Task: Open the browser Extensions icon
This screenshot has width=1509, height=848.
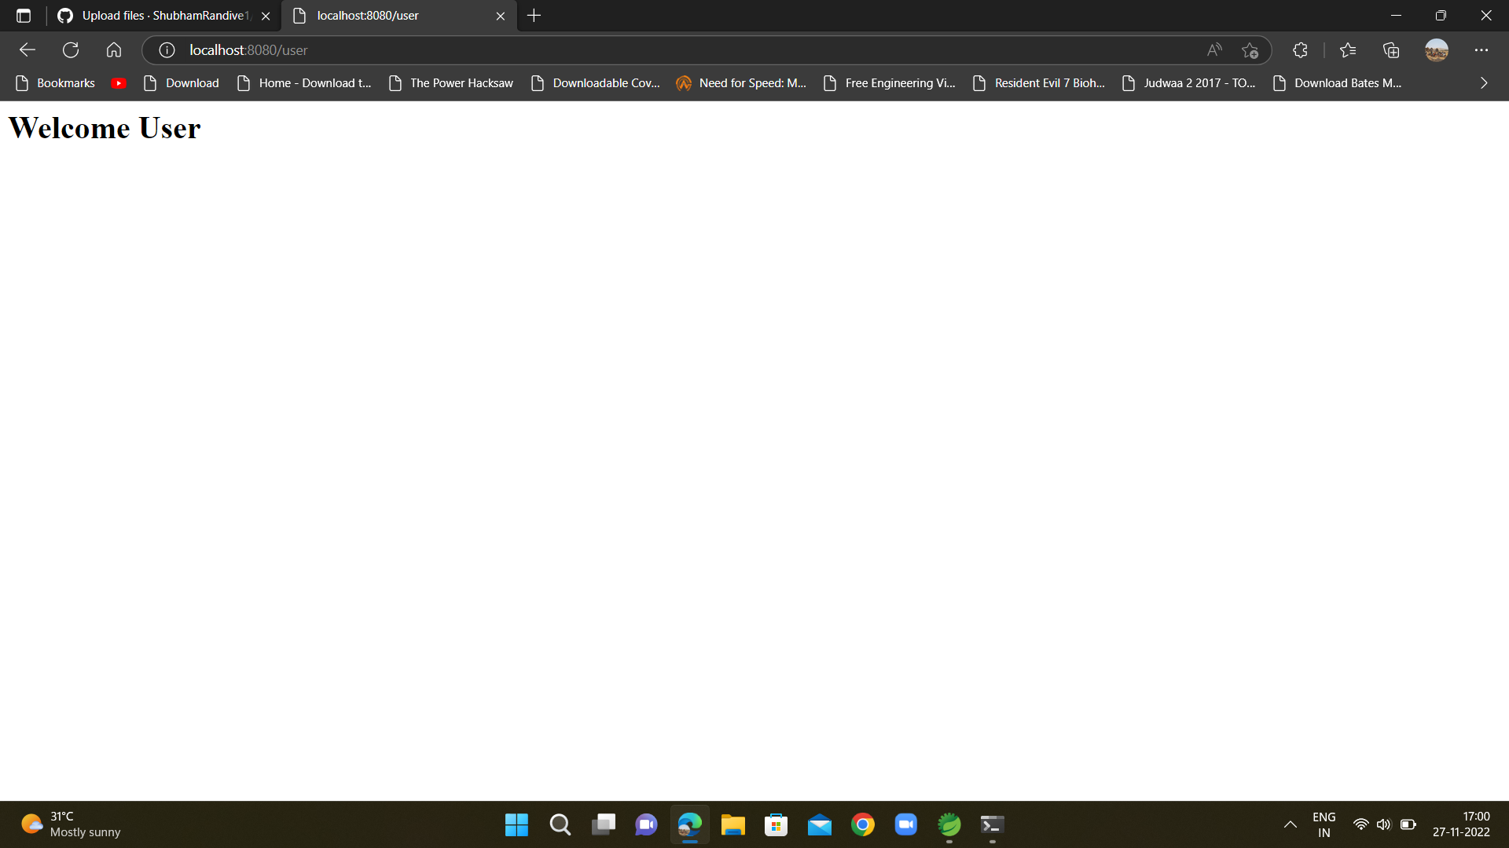Action: 1299,49
